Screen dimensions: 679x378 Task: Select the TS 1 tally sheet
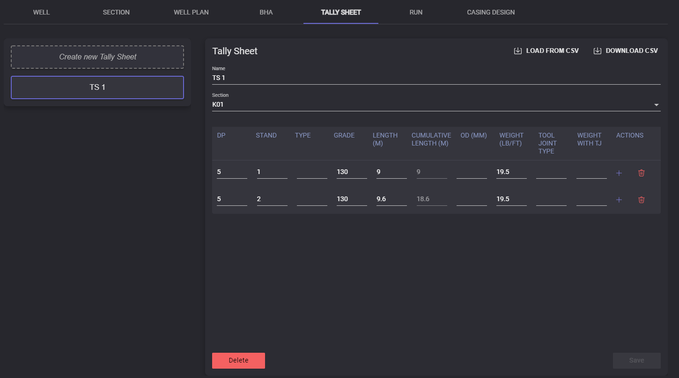(x=97, y=87)
